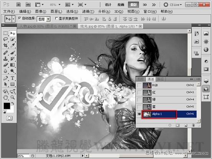Select the Lasso tool

[5, 39]
